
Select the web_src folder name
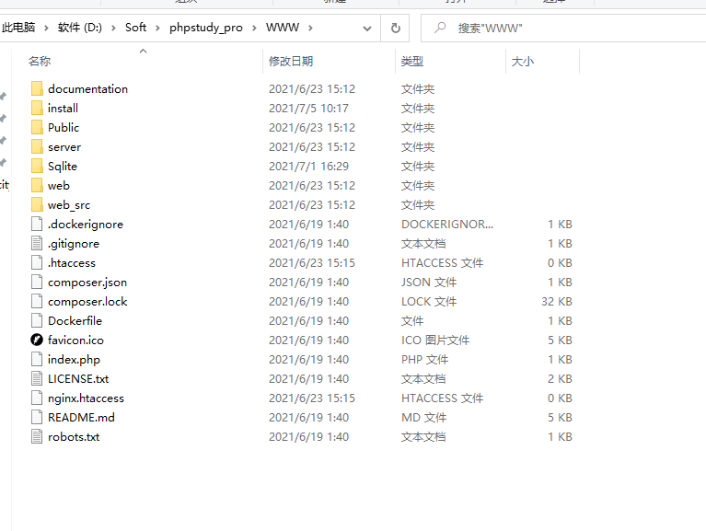point(69,204)
